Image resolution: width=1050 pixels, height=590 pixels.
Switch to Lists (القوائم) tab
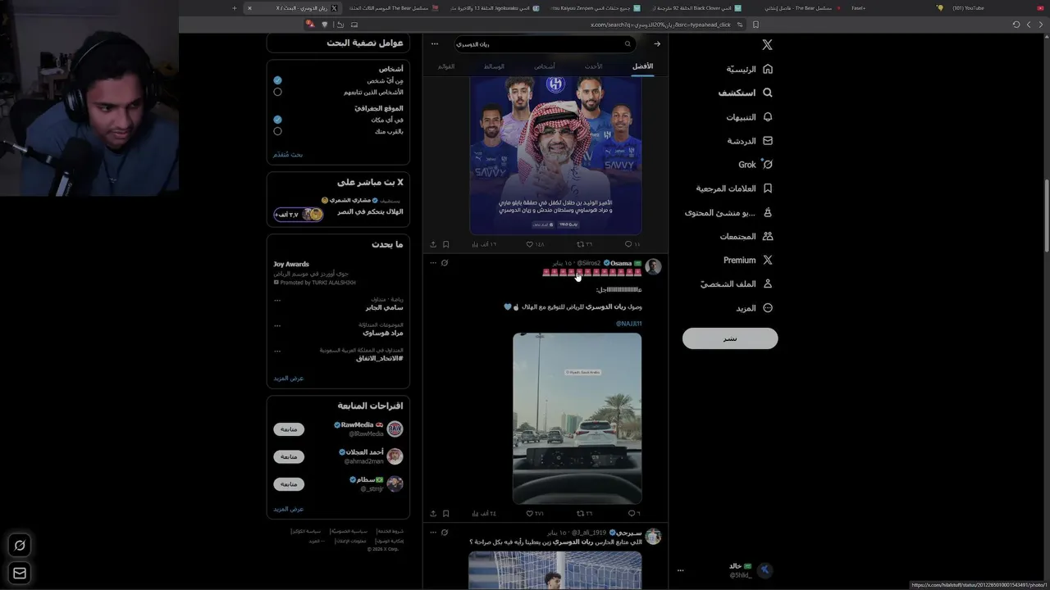coord(446,66)
